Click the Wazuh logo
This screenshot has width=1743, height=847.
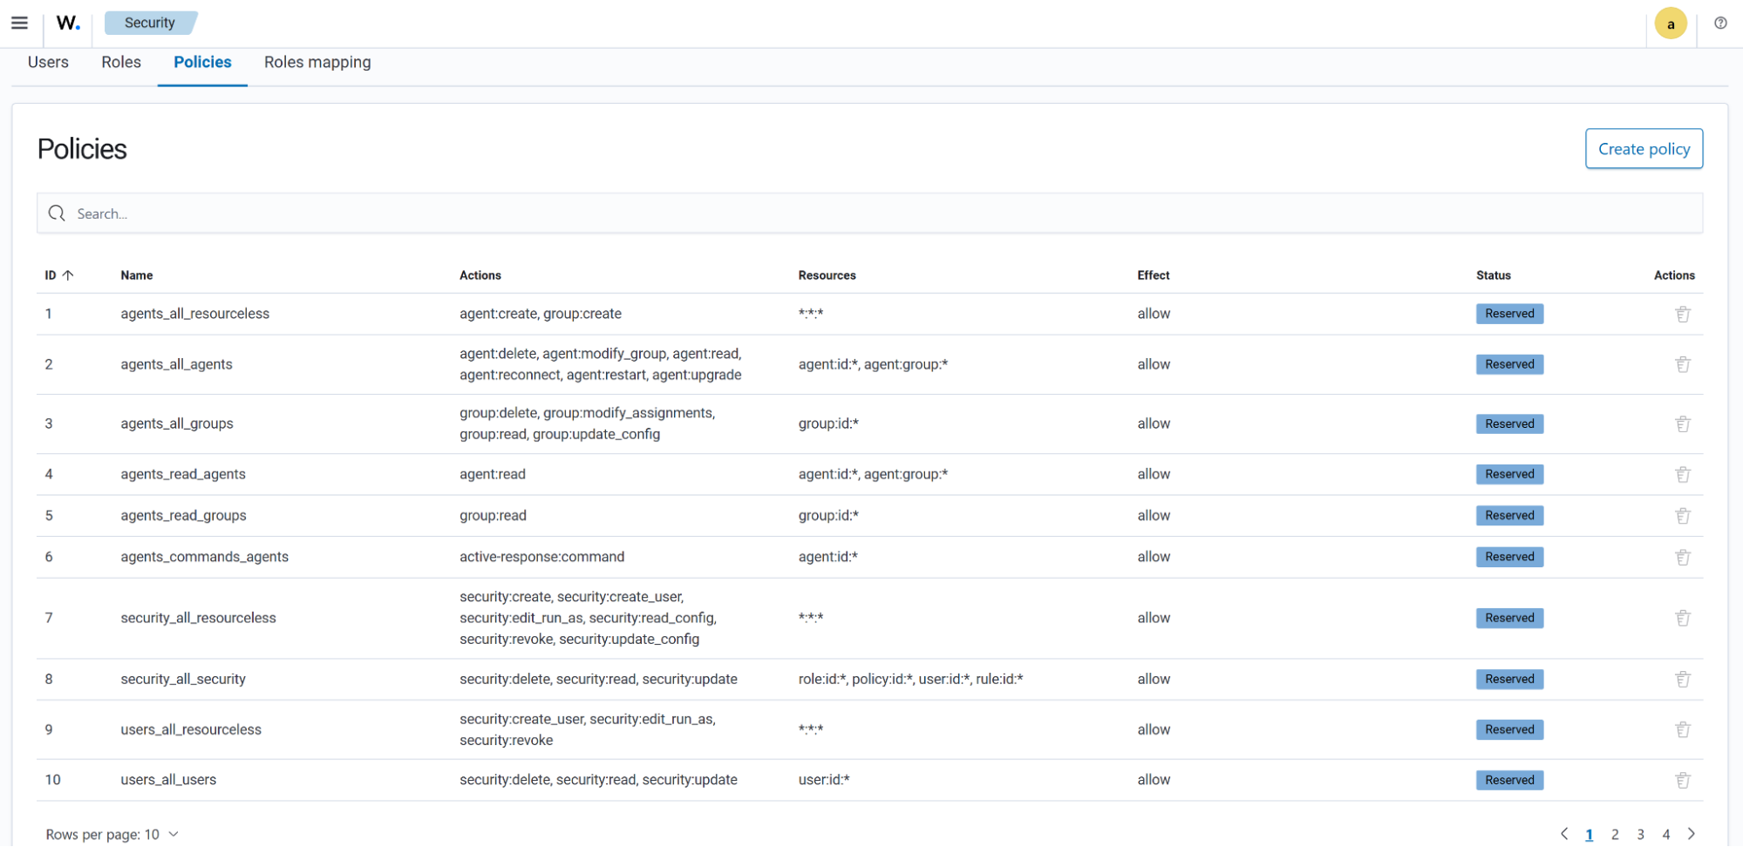tap(67, 23)
